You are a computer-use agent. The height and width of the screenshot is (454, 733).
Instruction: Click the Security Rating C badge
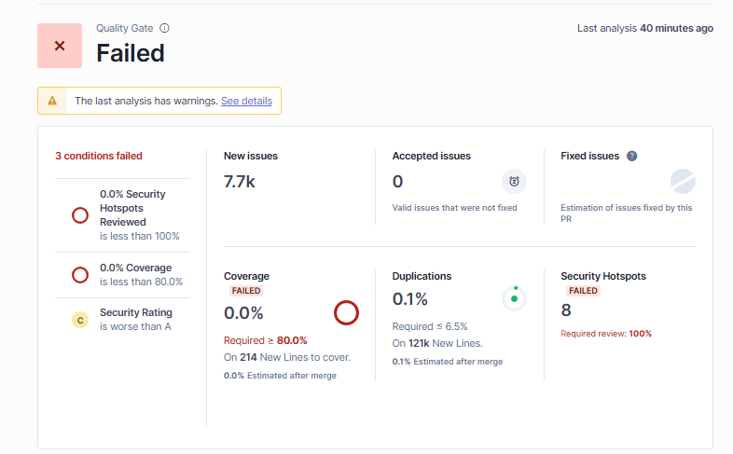(x=80, y=320)
